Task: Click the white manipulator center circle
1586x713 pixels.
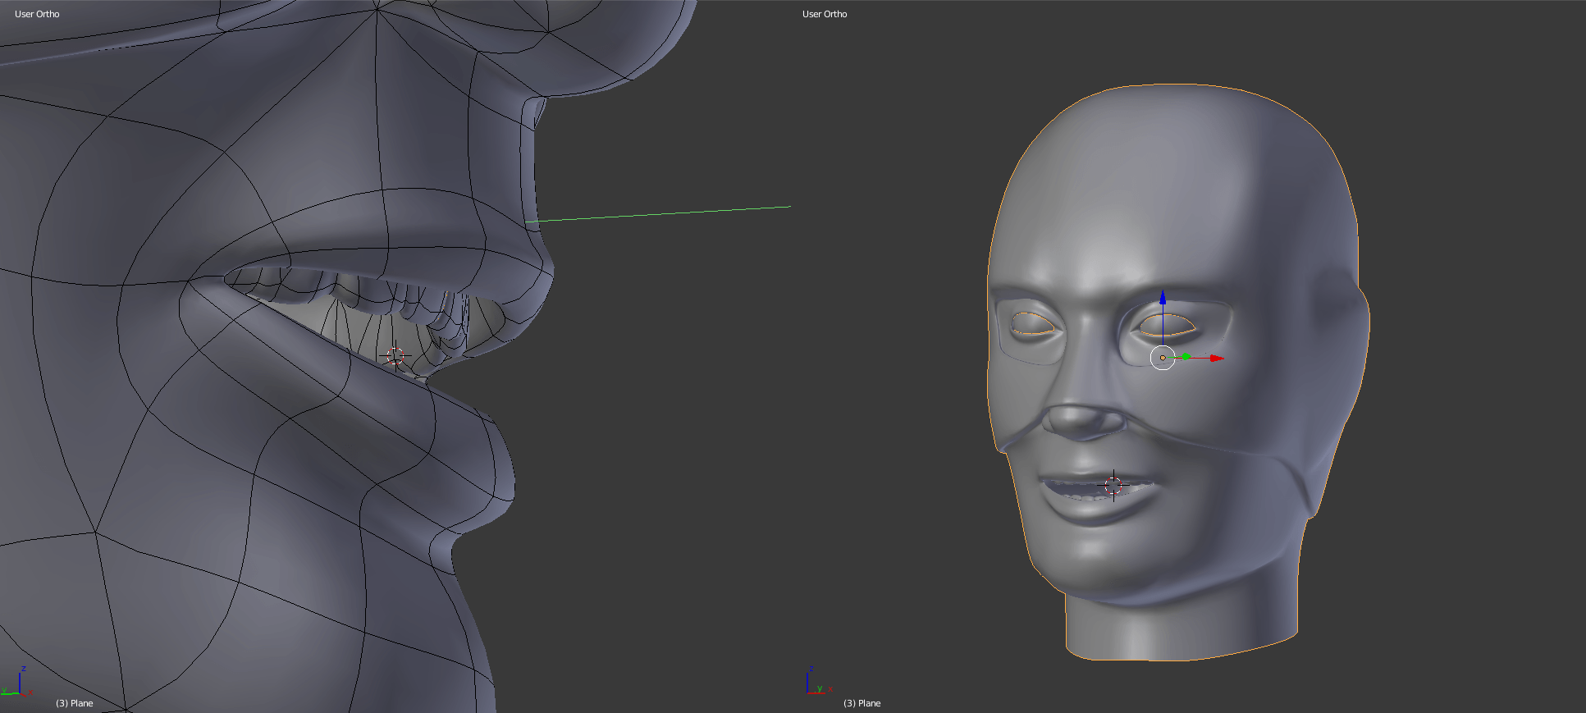Action: pos(1163,358)
